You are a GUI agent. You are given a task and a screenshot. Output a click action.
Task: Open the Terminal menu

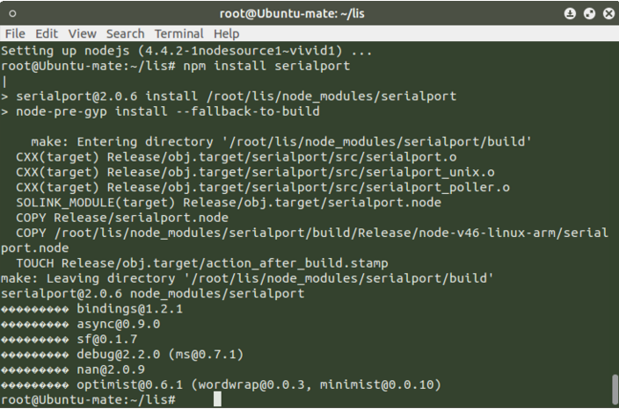178,34
